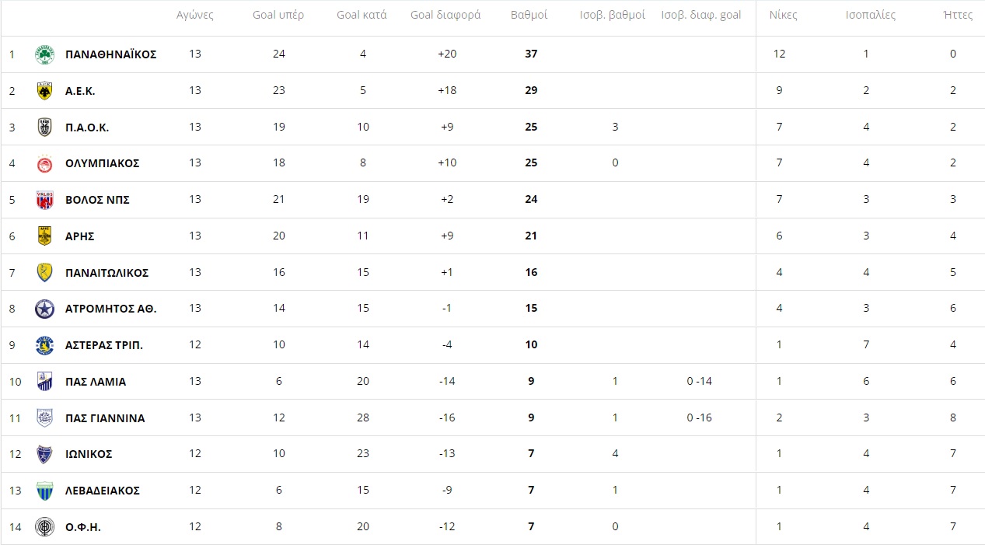Select the Παναιτωλικός yellow shield logo
985x545 pixels.
pyautogui.click(x=44, y=272)
